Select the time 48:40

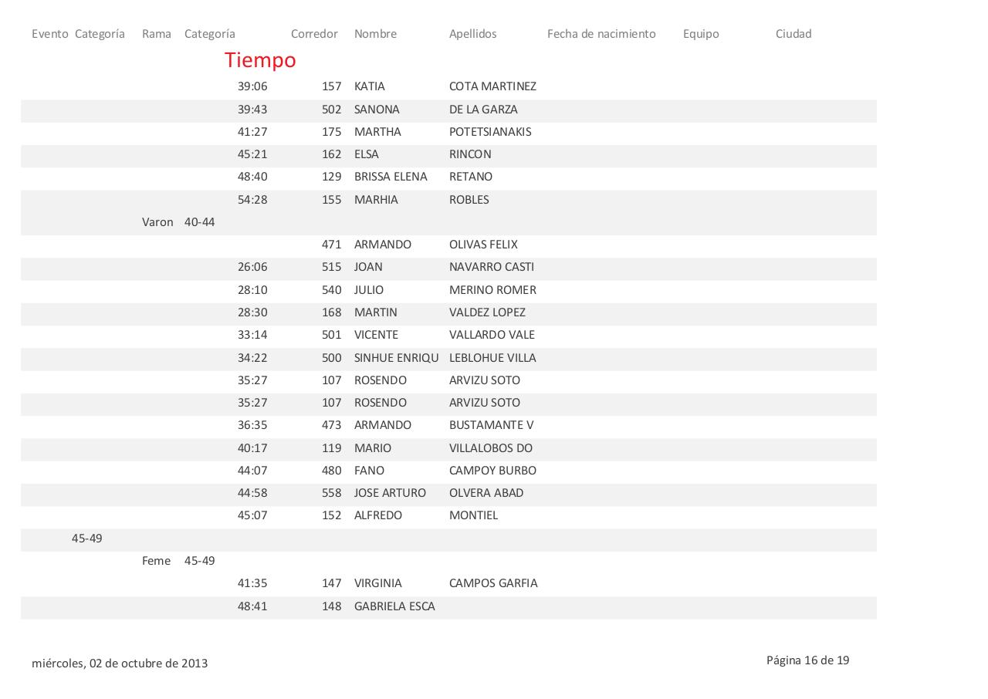(x=252, y=177)
